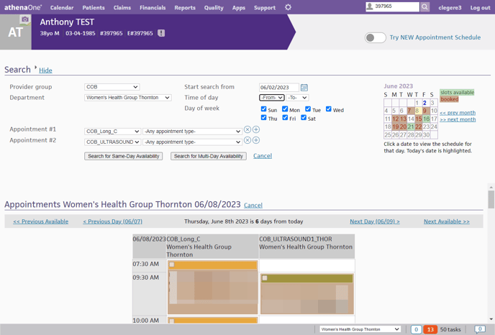Add appointment via plus icon on Appointment #2

tap(256, 141)
